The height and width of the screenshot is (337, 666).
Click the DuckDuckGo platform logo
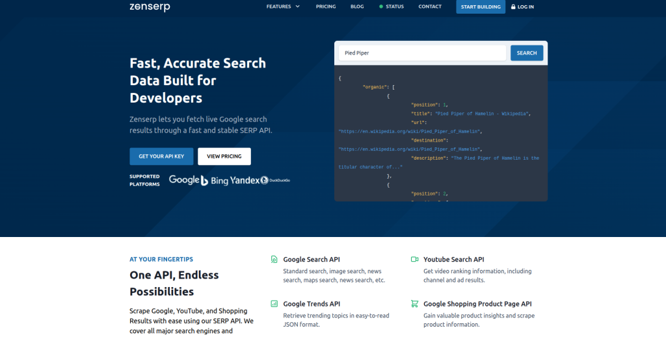click(x=275, y=180)
